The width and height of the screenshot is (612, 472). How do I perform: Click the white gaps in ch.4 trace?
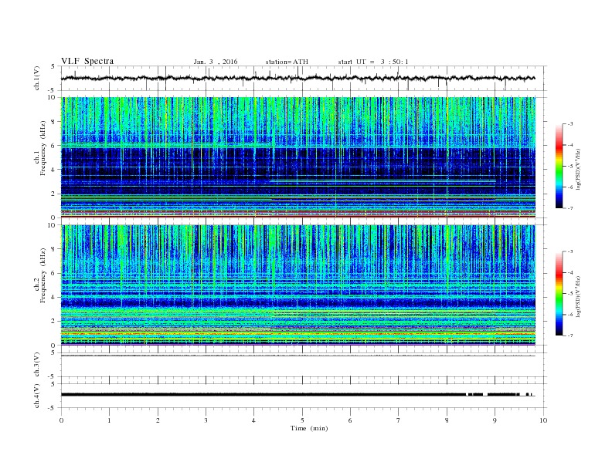click(x=500, y=395)
